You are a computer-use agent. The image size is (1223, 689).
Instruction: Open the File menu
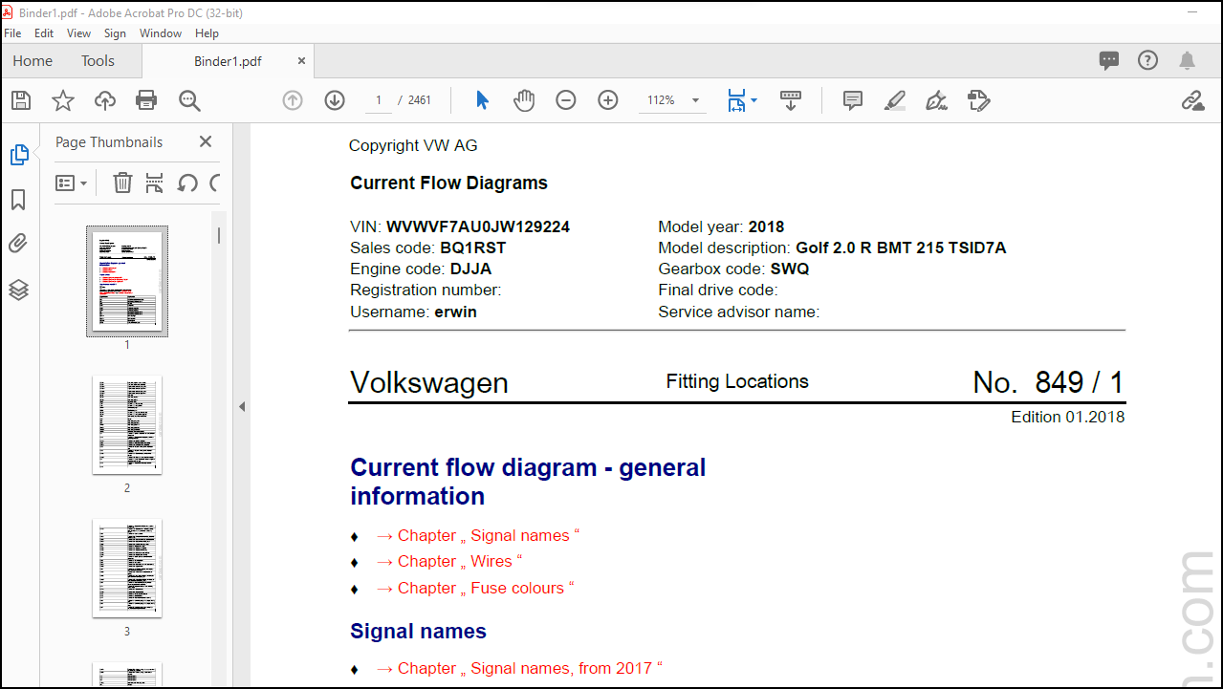(12, 32)
